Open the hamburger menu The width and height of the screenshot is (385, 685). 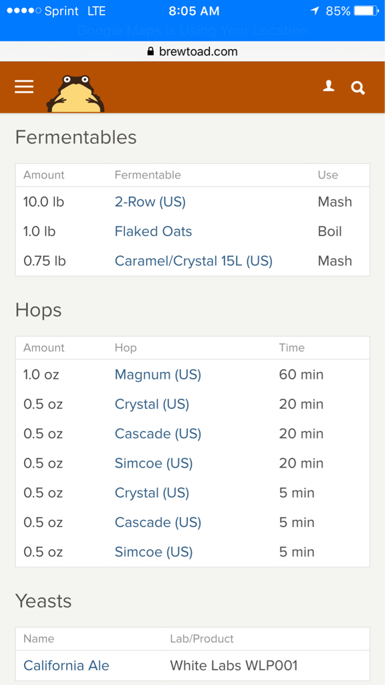pyautogui.click(x=24, y=87)
